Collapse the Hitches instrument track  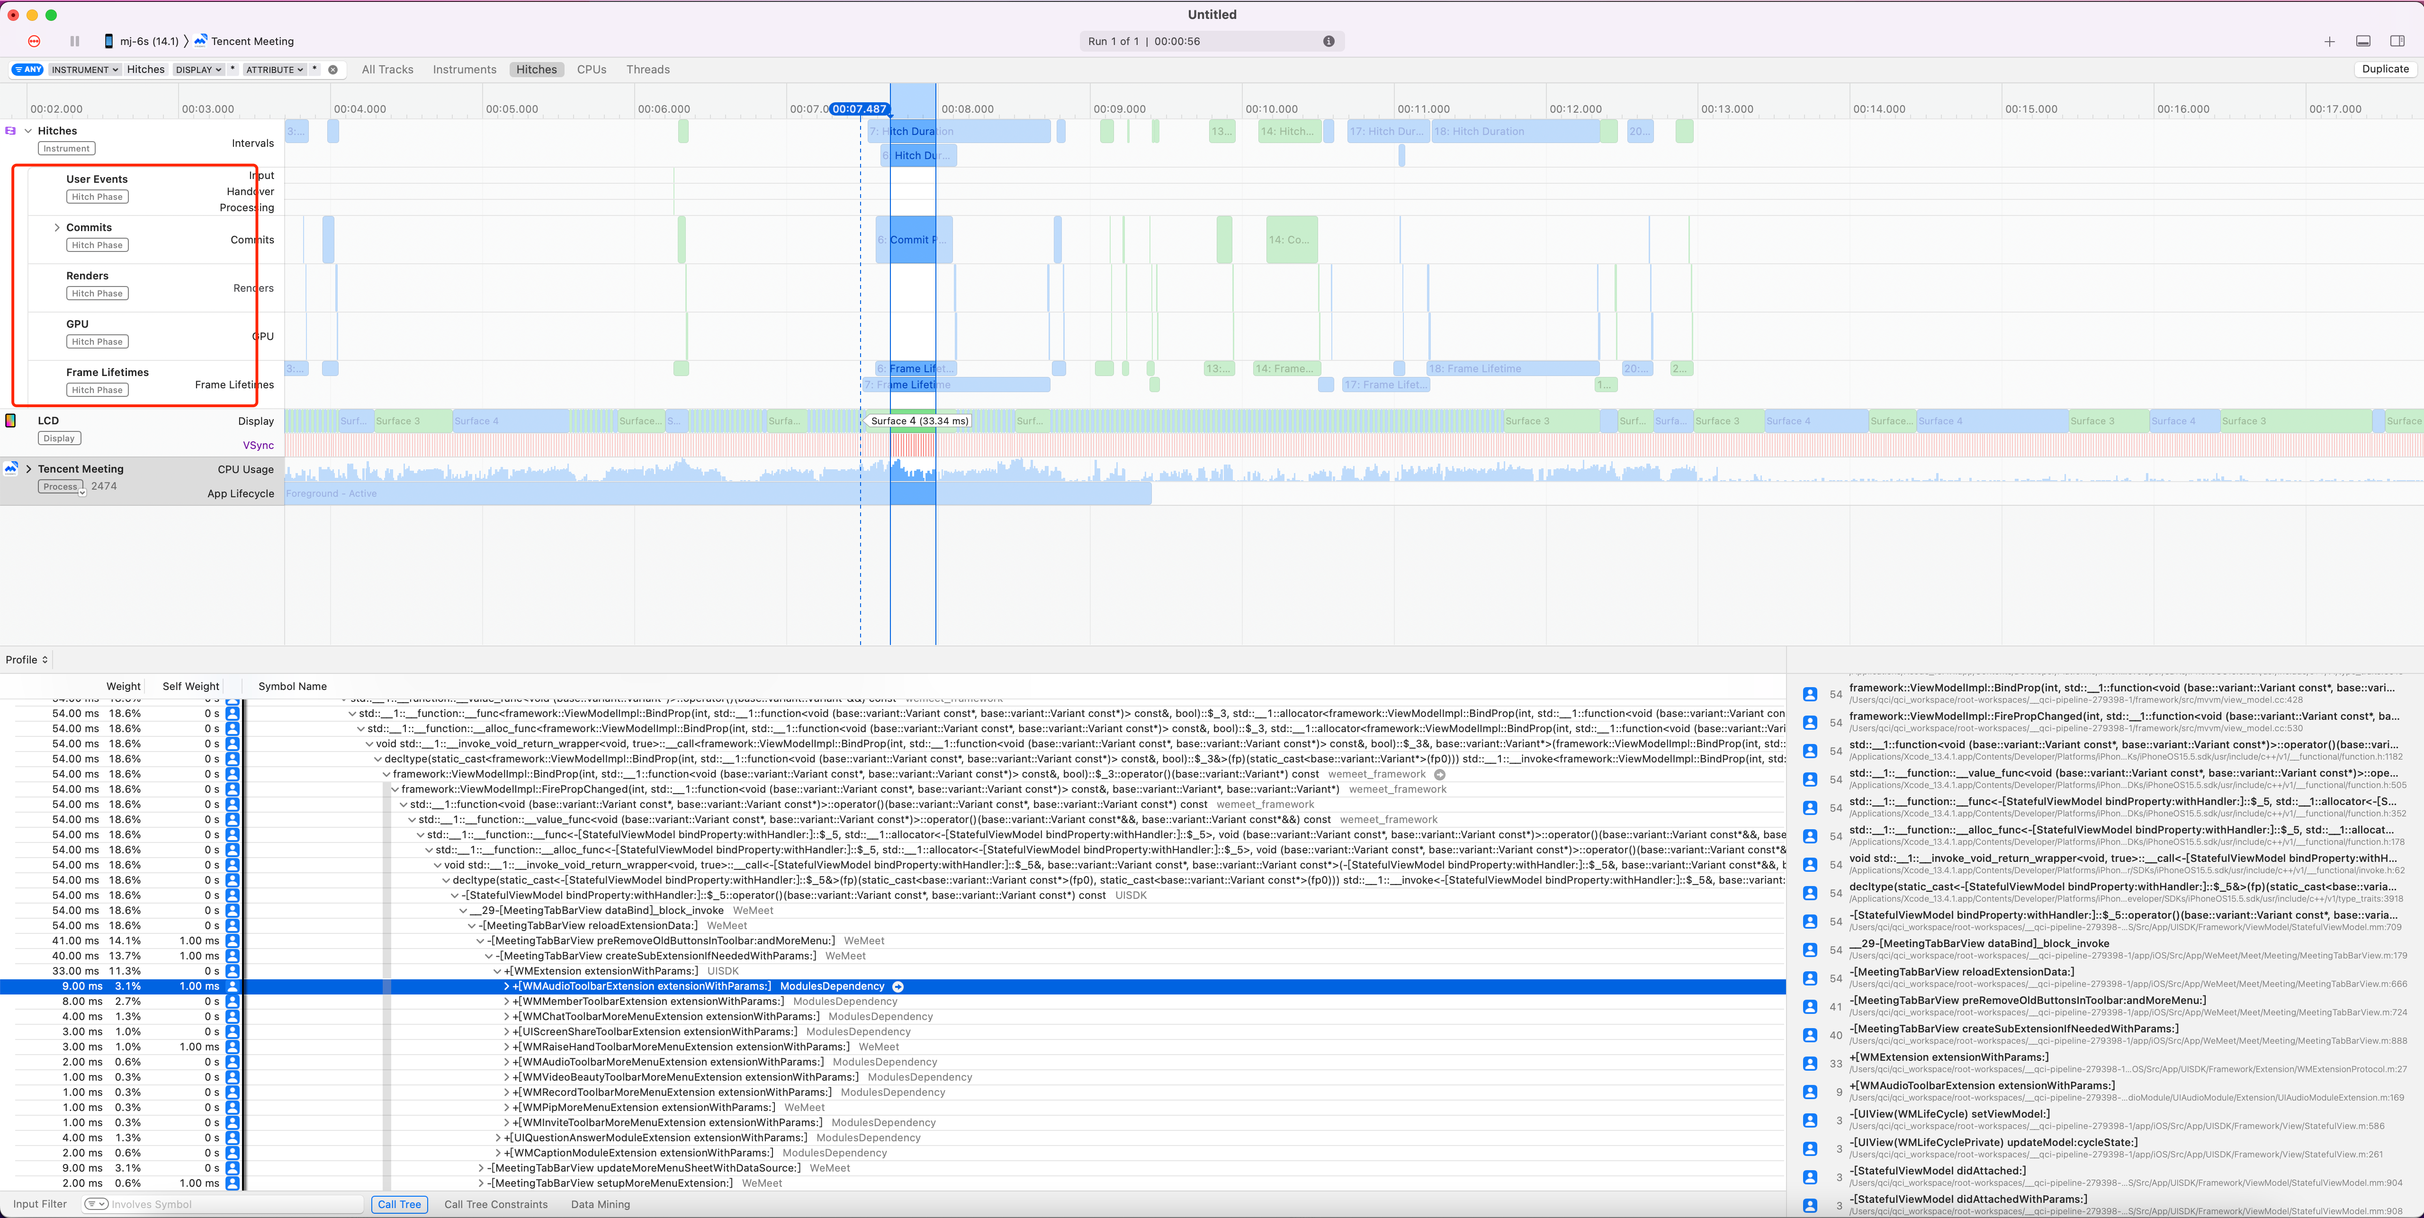tap(28, 131)
